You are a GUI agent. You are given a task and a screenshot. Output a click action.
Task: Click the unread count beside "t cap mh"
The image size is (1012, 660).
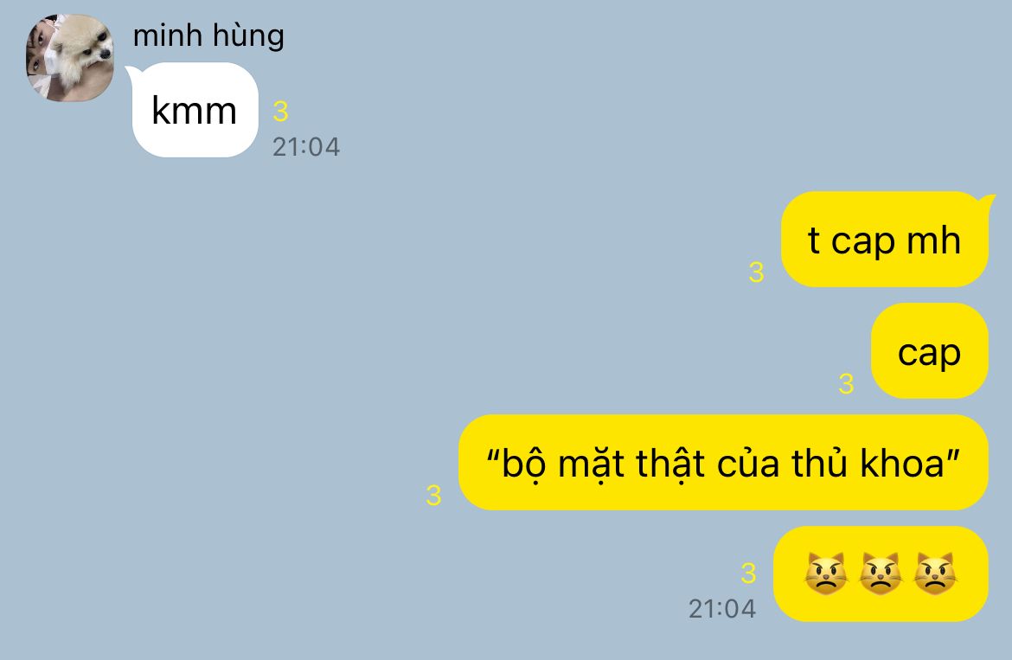pos(757,272)
